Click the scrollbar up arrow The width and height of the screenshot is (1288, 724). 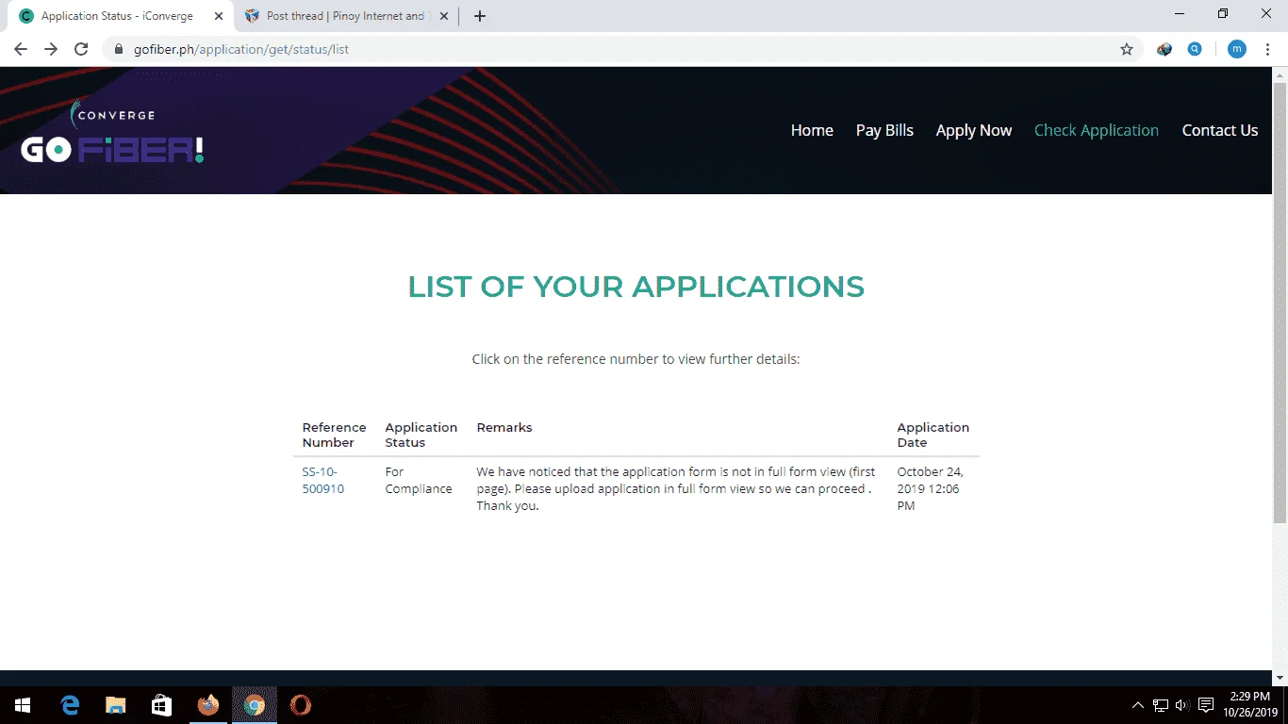[1280, 74]
